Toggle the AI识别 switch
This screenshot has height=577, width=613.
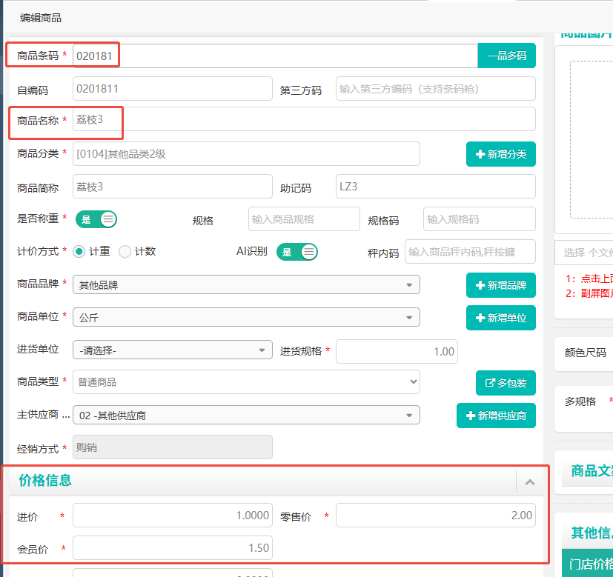click(x=296, y=252)
